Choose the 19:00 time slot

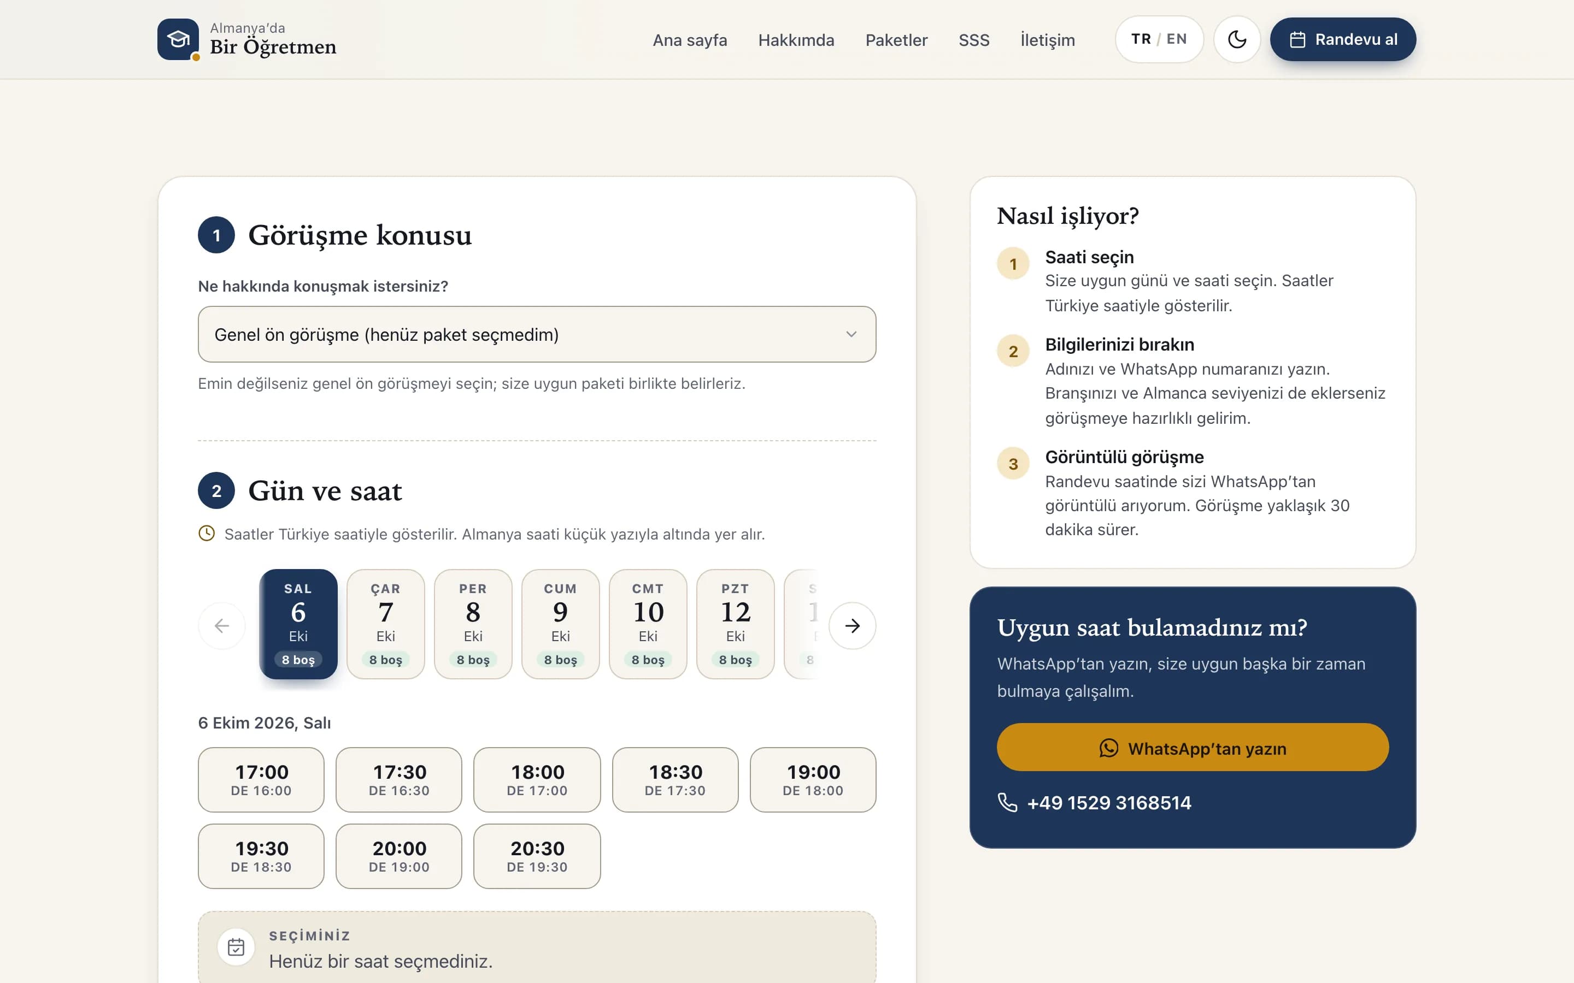[x=813, y=779]
